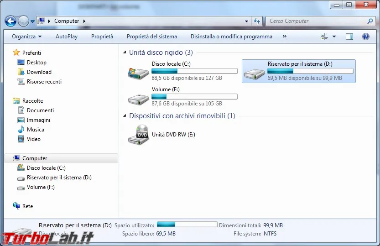Change the view with the view icon
The width and height of the screenshot is (380, 246).
(x=324, y=37)
